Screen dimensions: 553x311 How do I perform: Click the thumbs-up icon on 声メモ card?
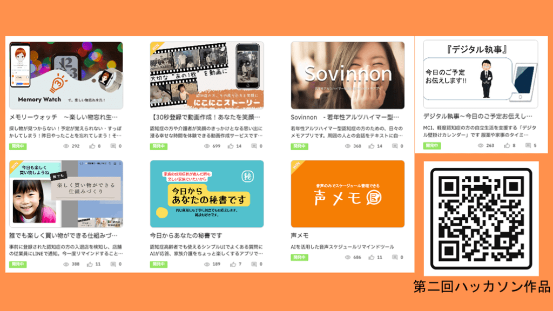pos(372,258)
